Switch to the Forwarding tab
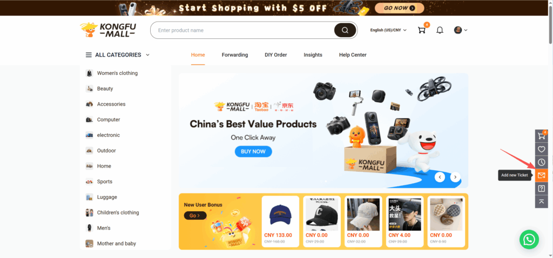The height and width of the screenshot is (258, 553). pos(235,55)
